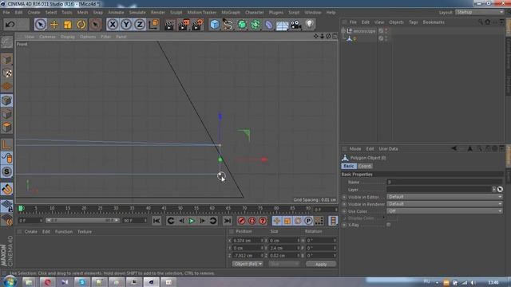The image size is (511, 287).
Task: Open the viewport Cameras menu
Action: [x=47, y=37]
